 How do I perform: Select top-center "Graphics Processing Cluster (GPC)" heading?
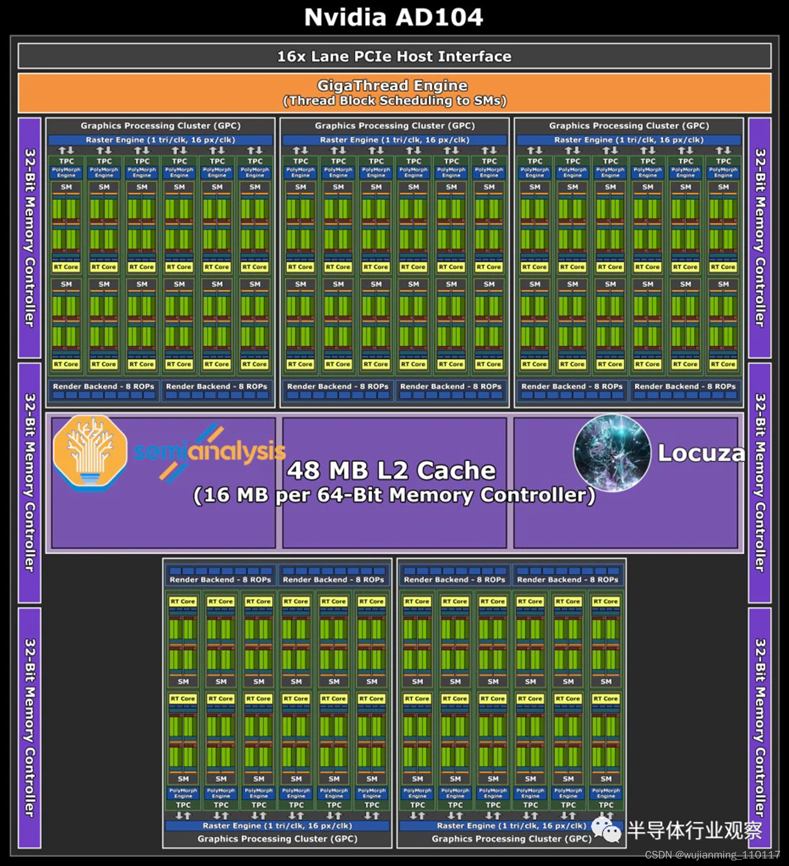pyautogui.click(x=395, y=126)
